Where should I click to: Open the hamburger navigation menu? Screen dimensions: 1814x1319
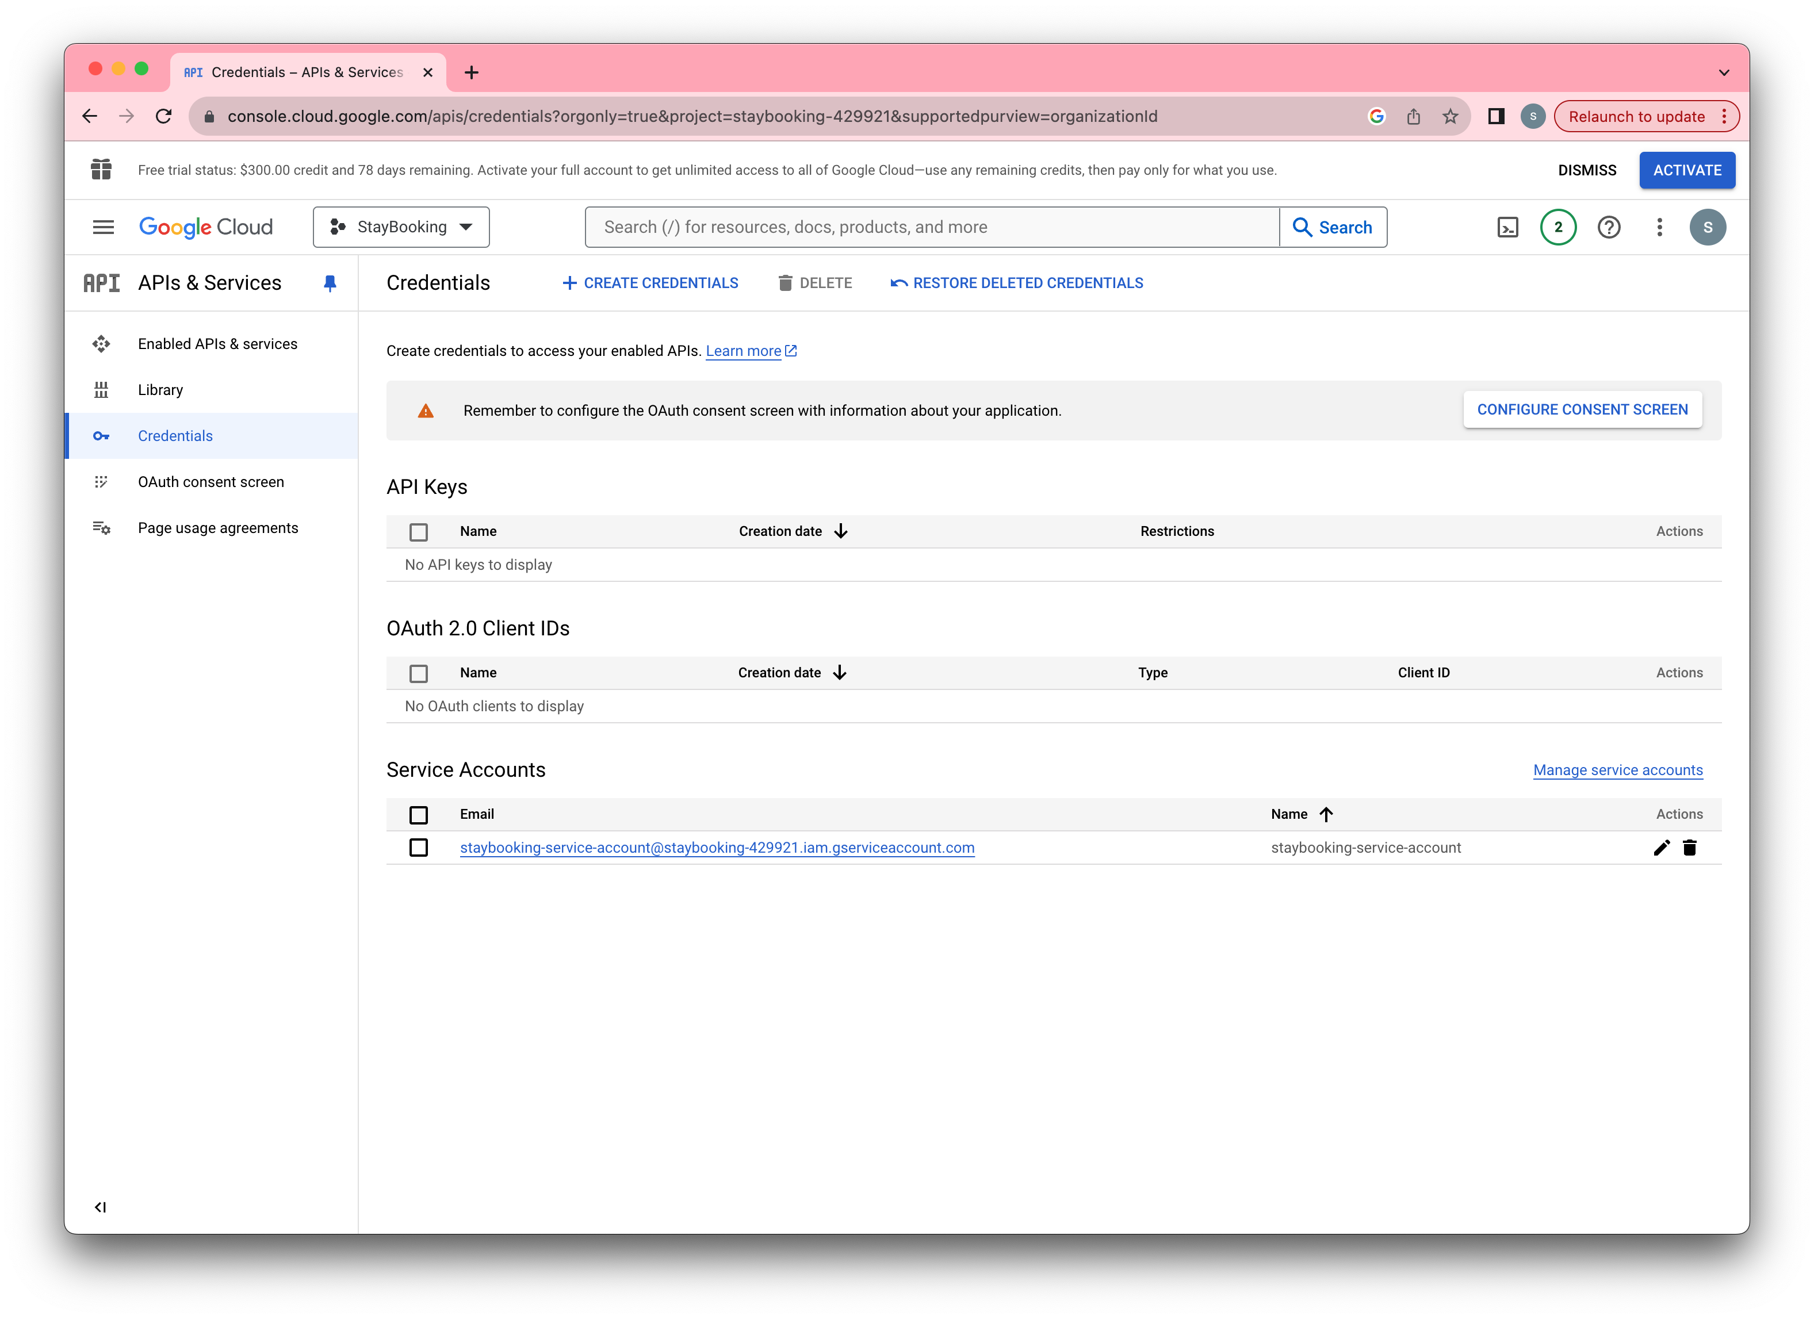pos(103,228)
